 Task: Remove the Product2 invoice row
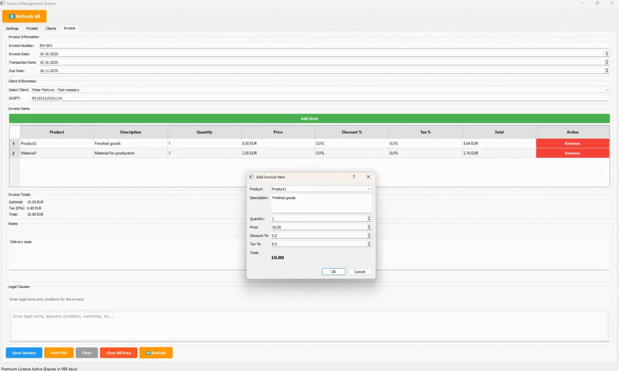point(572,143)
